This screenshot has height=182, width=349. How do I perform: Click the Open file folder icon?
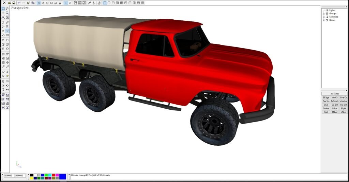(x=10, y=3)
